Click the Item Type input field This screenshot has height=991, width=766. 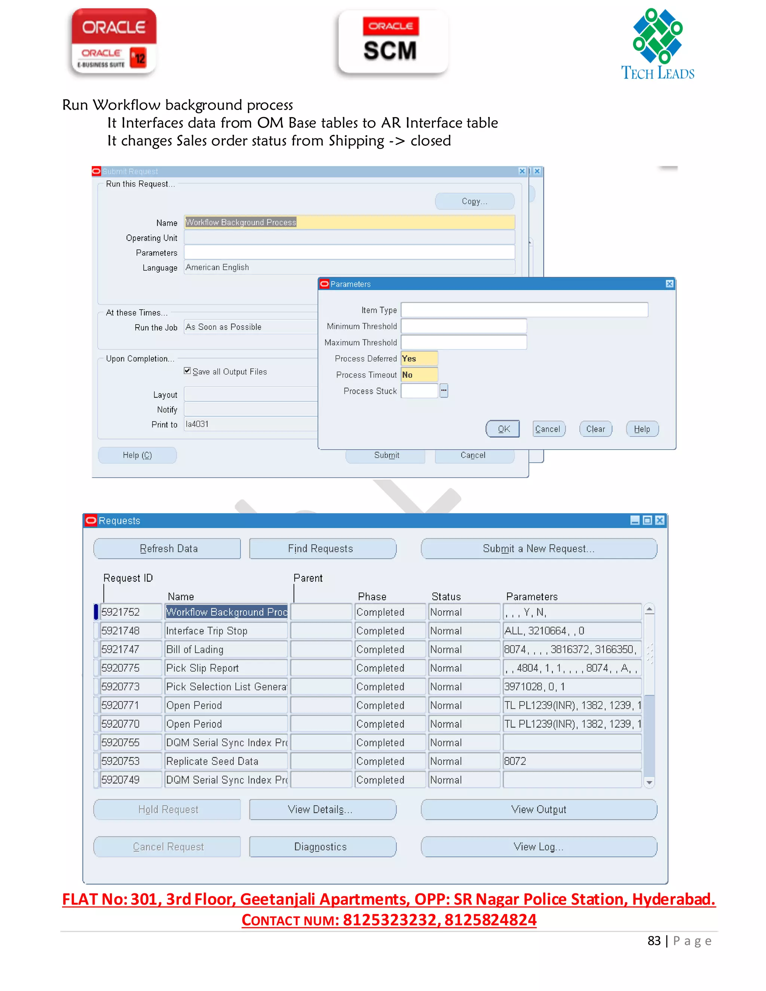click(524, 310)
